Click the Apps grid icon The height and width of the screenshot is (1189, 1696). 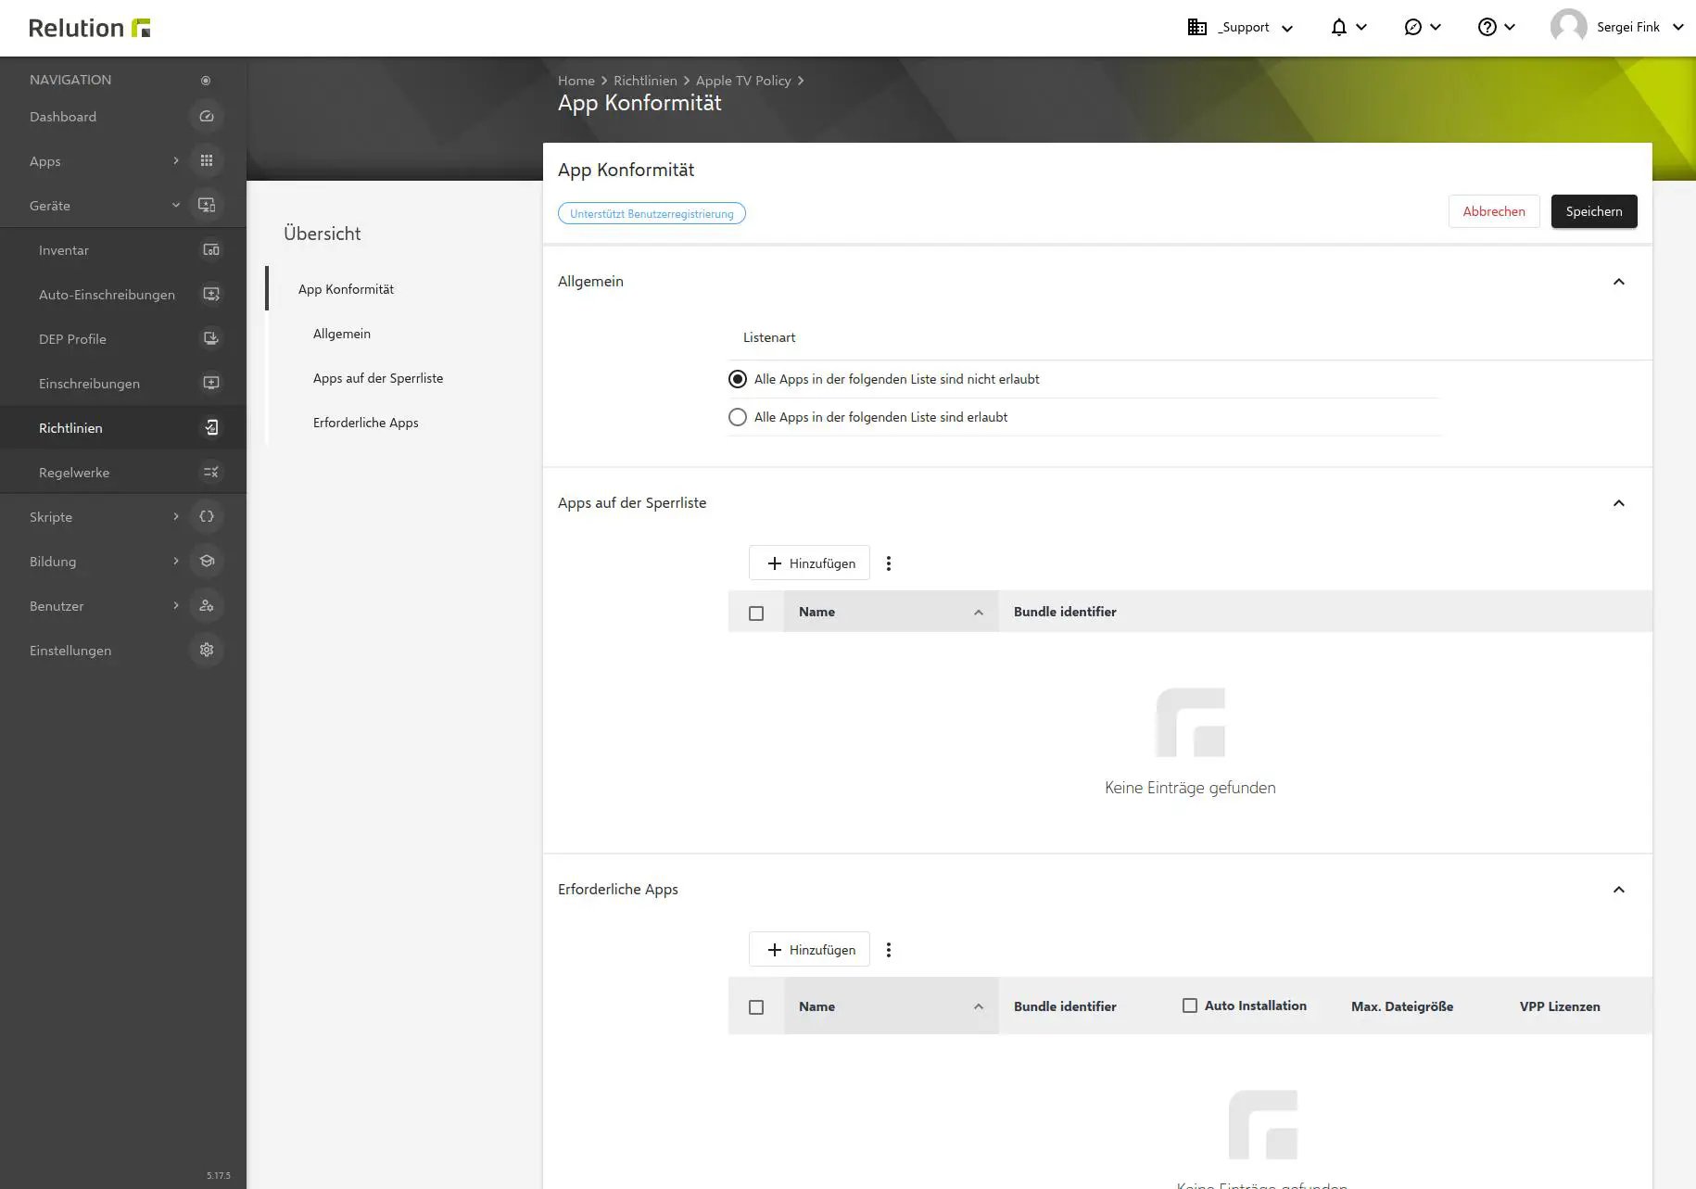[x=207, y=161]
